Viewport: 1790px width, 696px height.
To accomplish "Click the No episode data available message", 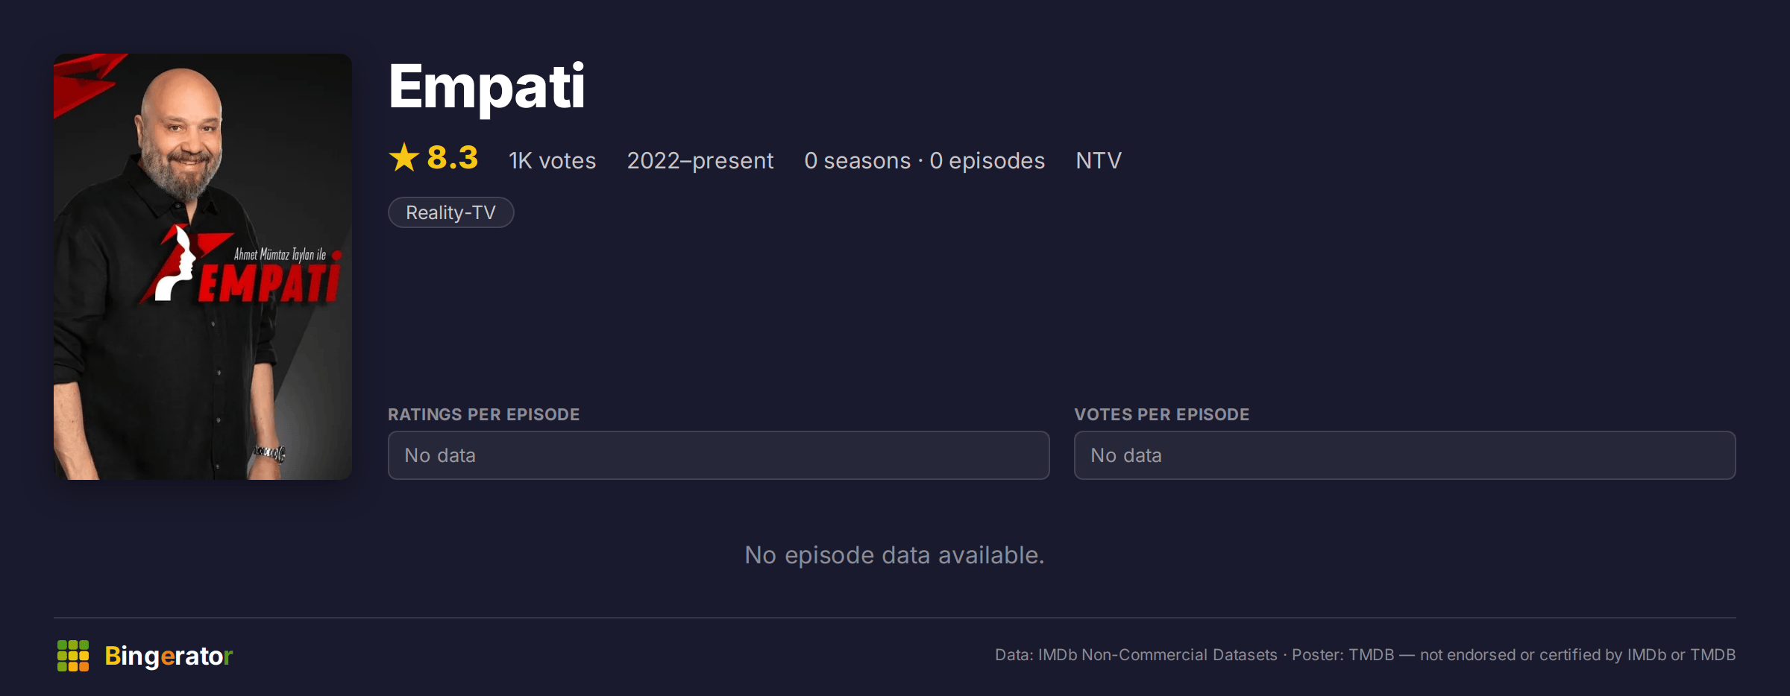I will [x=894, y=555].
